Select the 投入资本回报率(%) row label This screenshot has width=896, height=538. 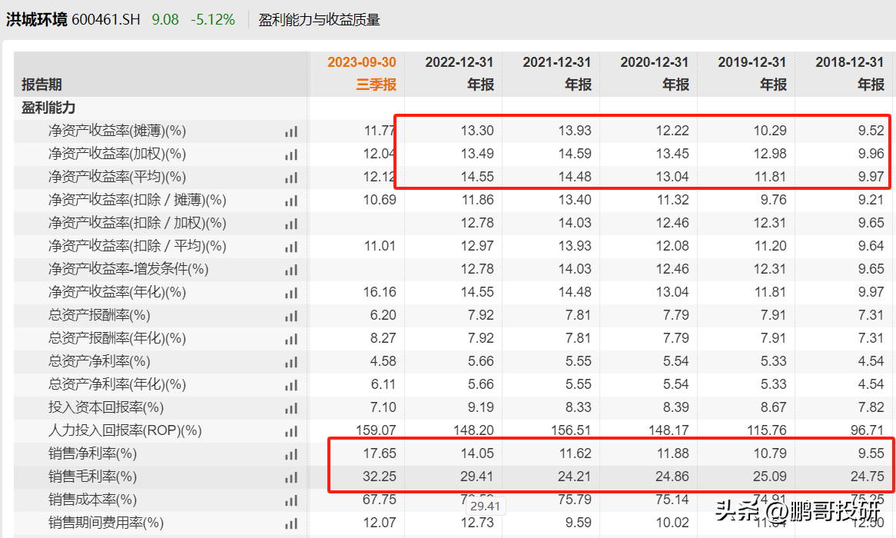(106, 407)
